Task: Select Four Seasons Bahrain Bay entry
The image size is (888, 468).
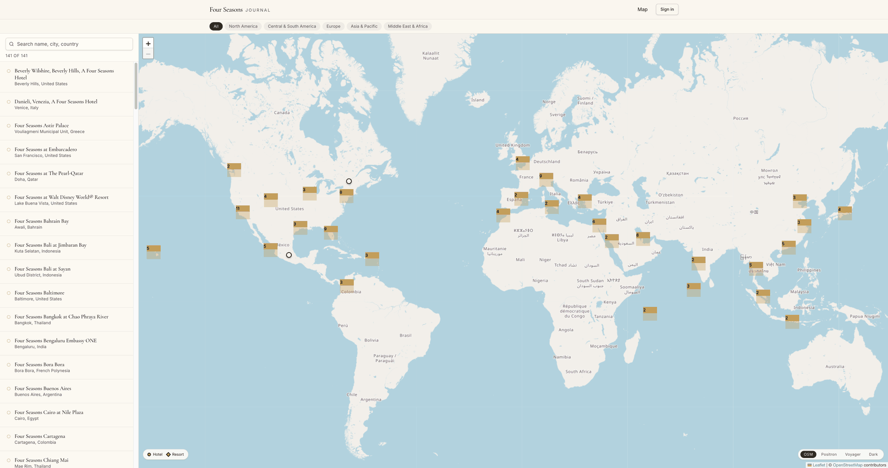Action: 67,224
